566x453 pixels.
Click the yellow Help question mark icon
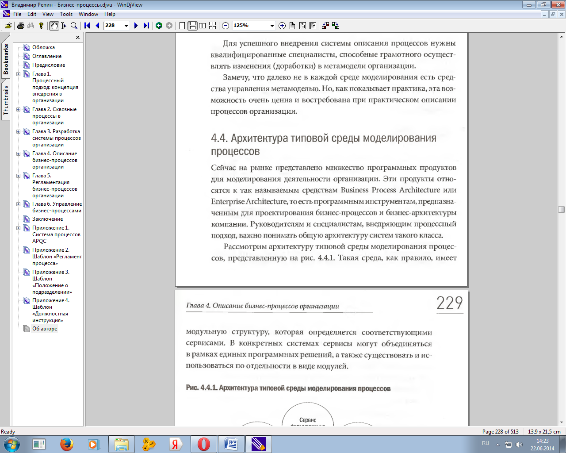(x=41, y=26)
